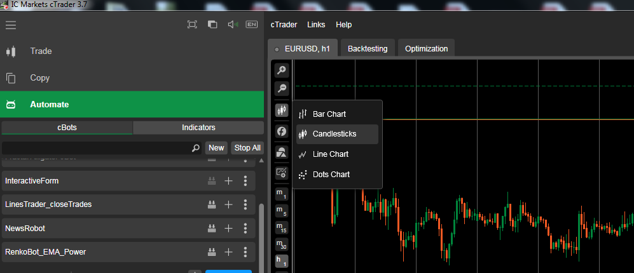
Task: Open the hamburger main menu
Action: click(11, 25)
